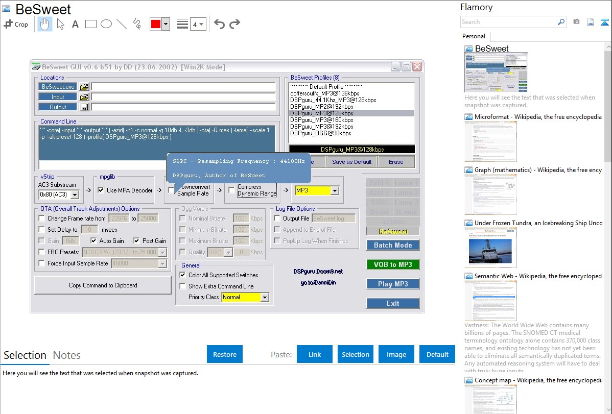Click the document icon beside the camera
Image resolution: width=612 pixels, height=414 pixels.
591,22
